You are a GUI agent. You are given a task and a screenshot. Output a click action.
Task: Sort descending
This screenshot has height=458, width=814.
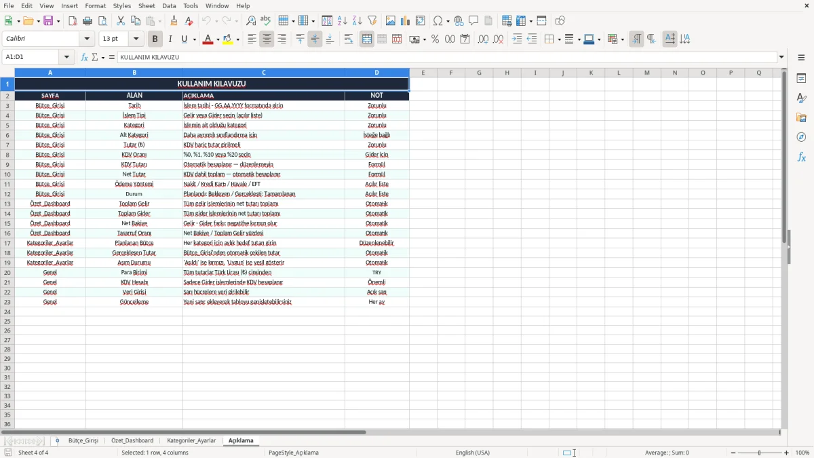pyautogui.click(x=357, y=21)
